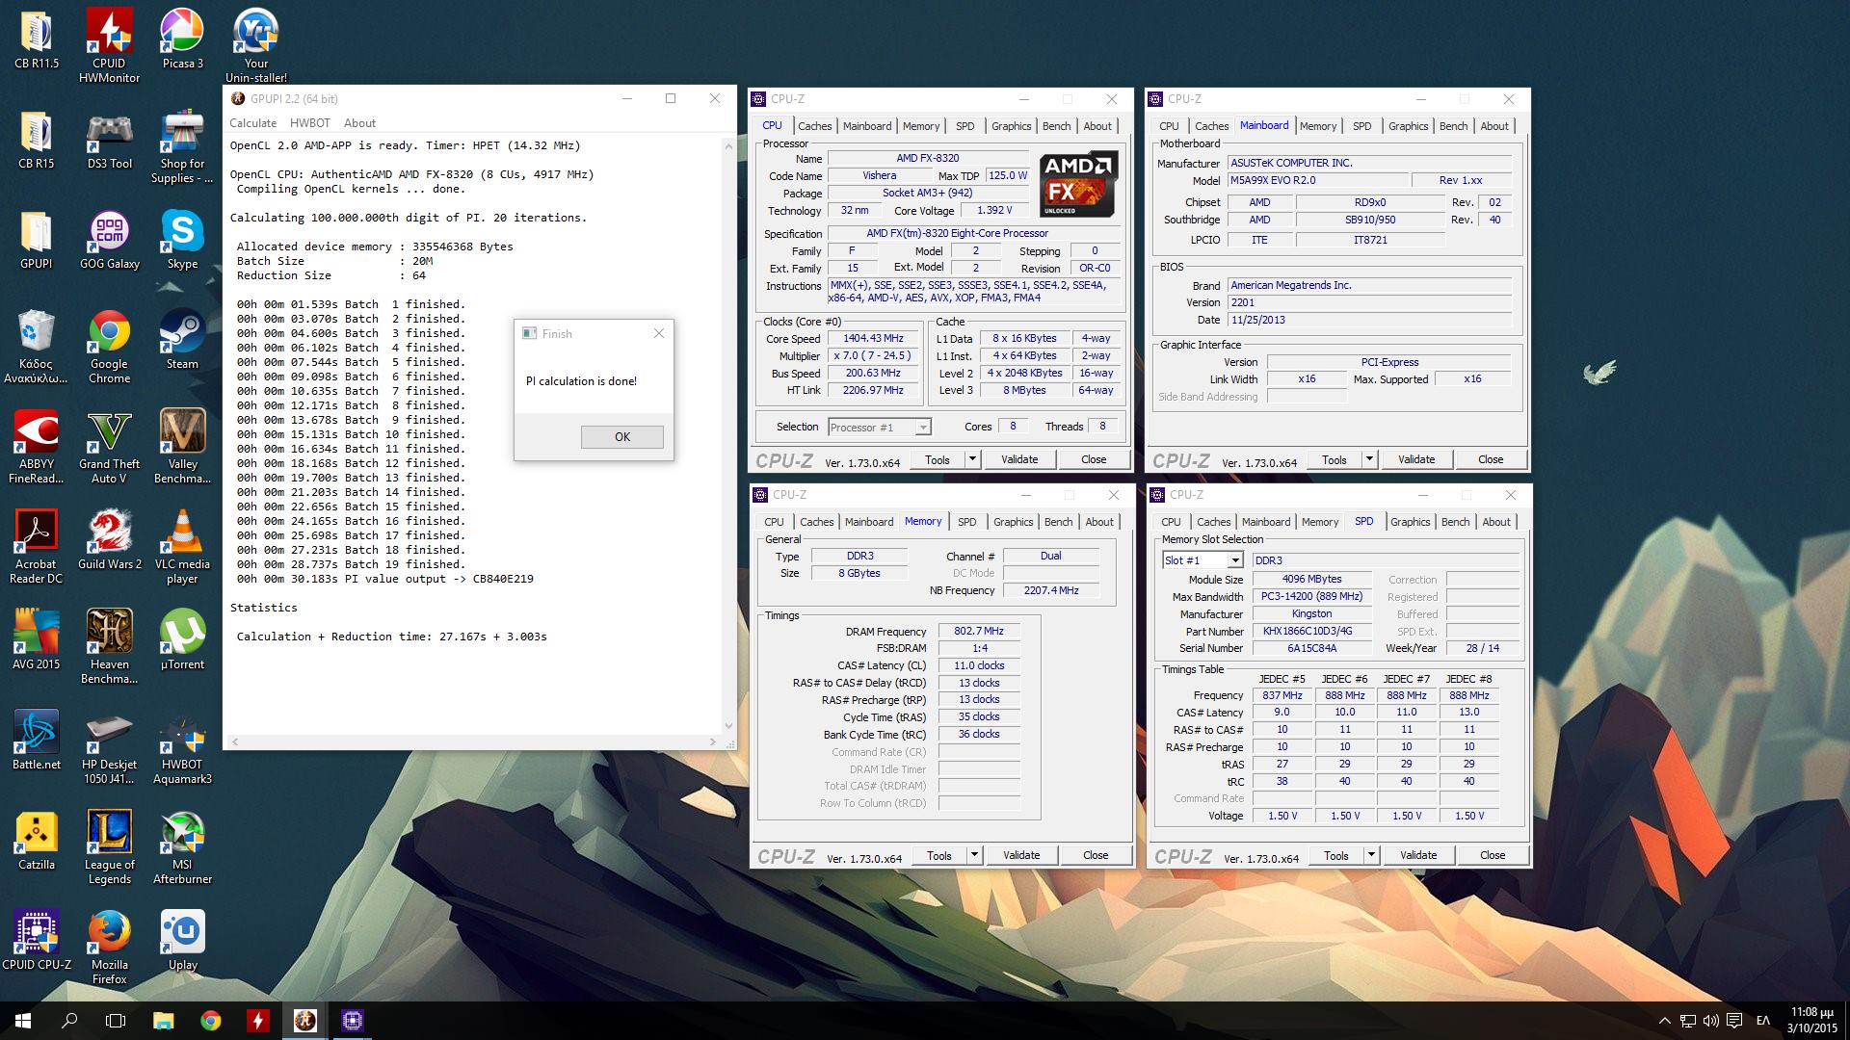Click taskbar search magnifier icon

tap(69, 1021)
